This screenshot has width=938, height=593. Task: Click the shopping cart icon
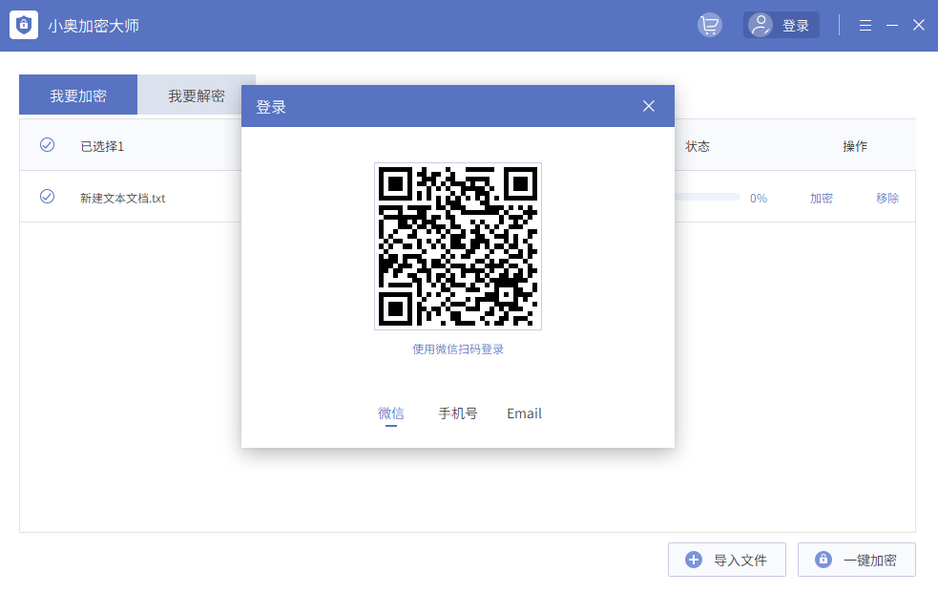[709, 26]
